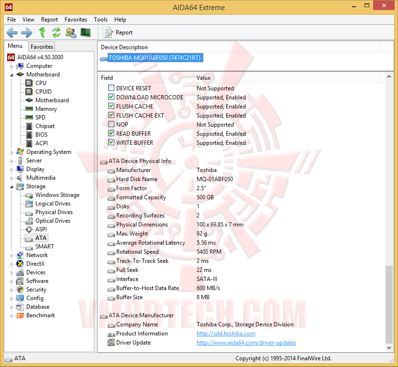Viewport: 398px width, 367px height.
Task: Open the Tools menu
Action: (x=101, y=20)
